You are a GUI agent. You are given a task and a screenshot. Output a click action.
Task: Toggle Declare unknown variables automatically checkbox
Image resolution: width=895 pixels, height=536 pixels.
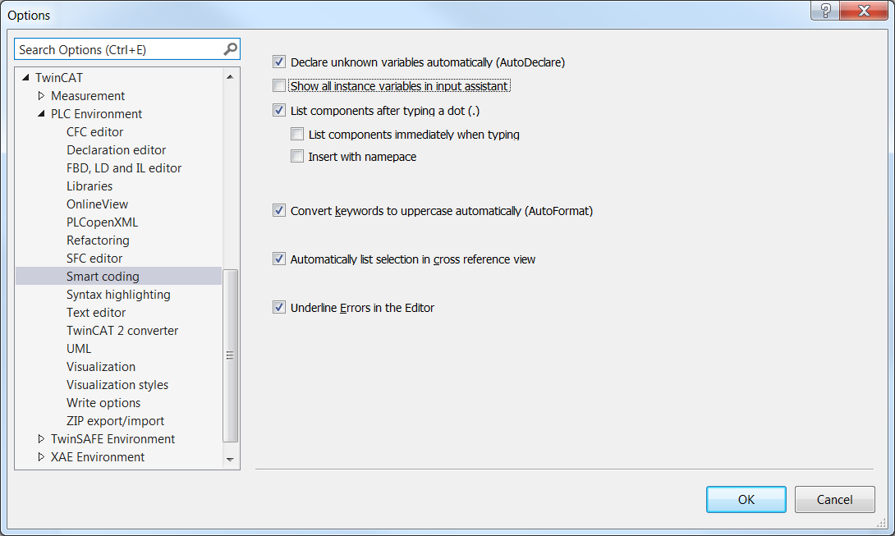click(279, 62)
